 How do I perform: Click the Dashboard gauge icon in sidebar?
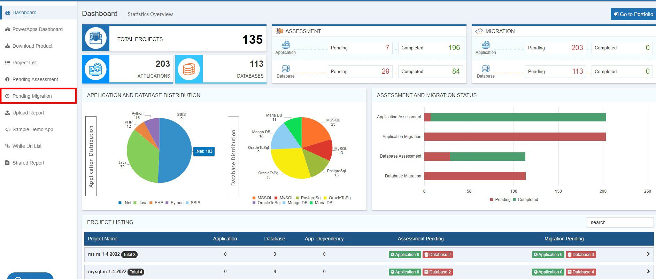pyautogui.click(x=8, y=13)
